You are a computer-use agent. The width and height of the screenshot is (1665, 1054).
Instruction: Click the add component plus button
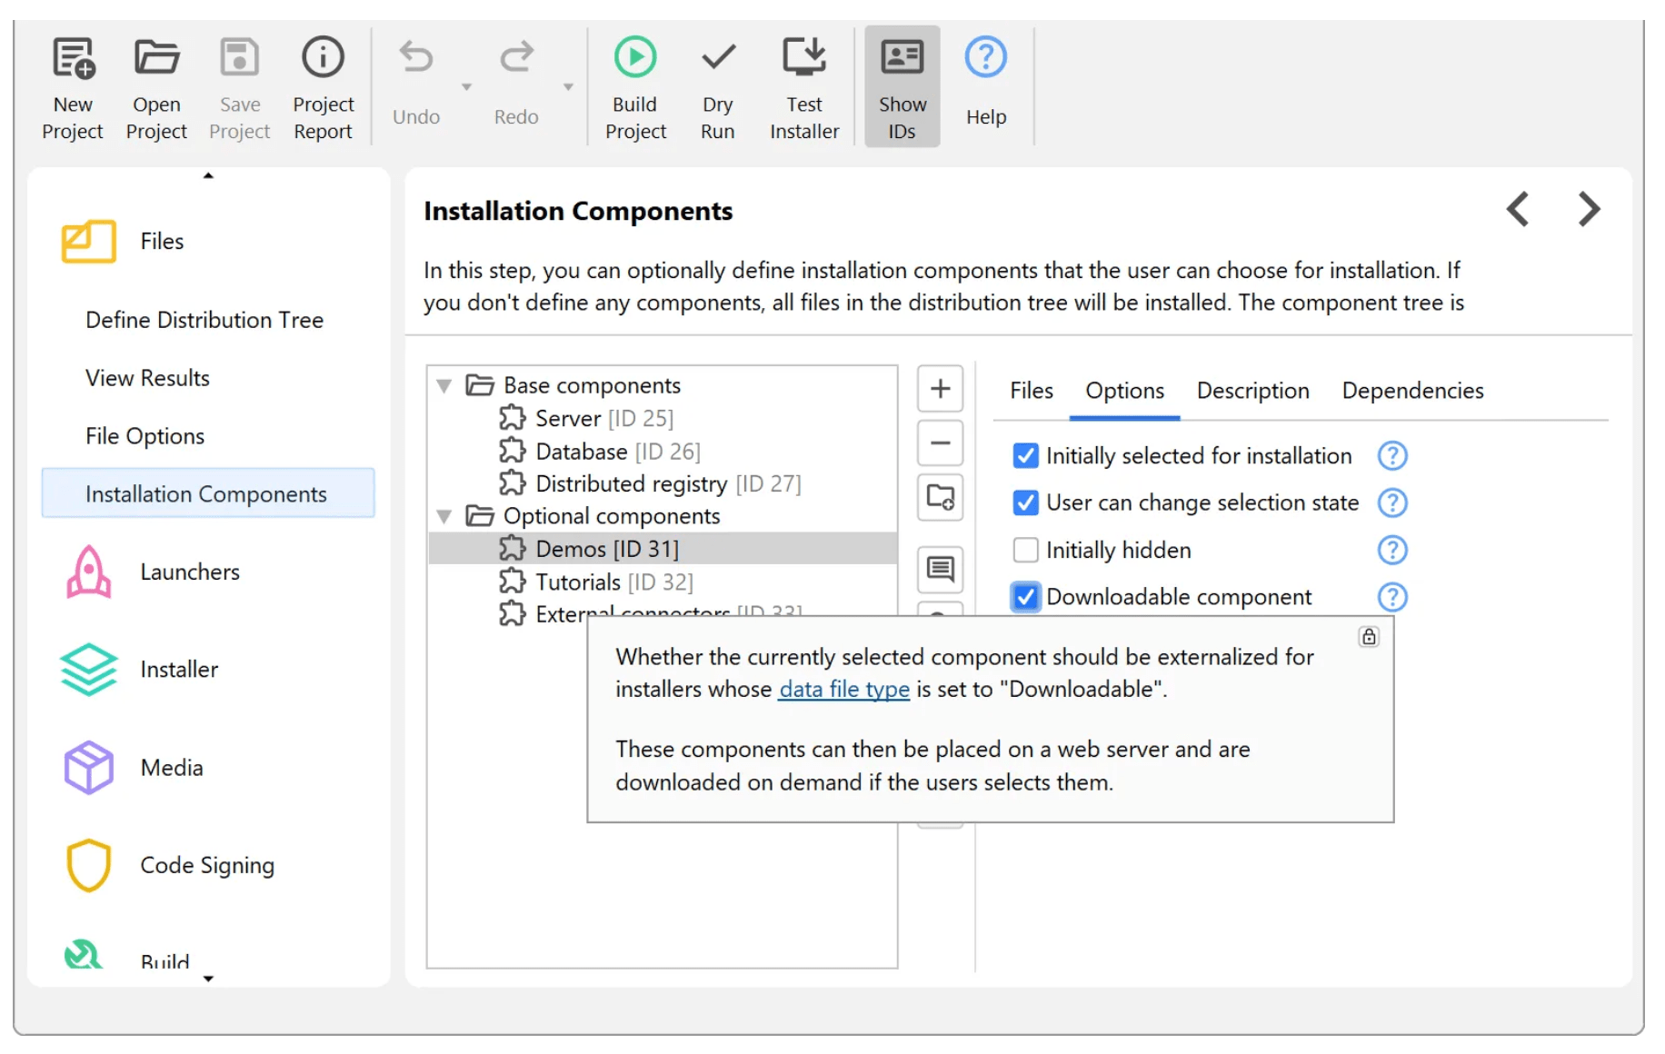pyautogui.click(x=940, y=389)
